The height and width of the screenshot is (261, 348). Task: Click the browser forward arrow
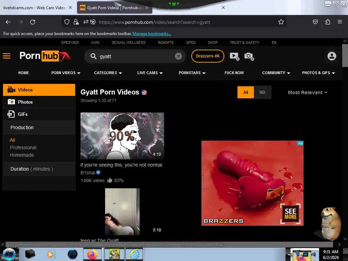click(x=20, y=22)
